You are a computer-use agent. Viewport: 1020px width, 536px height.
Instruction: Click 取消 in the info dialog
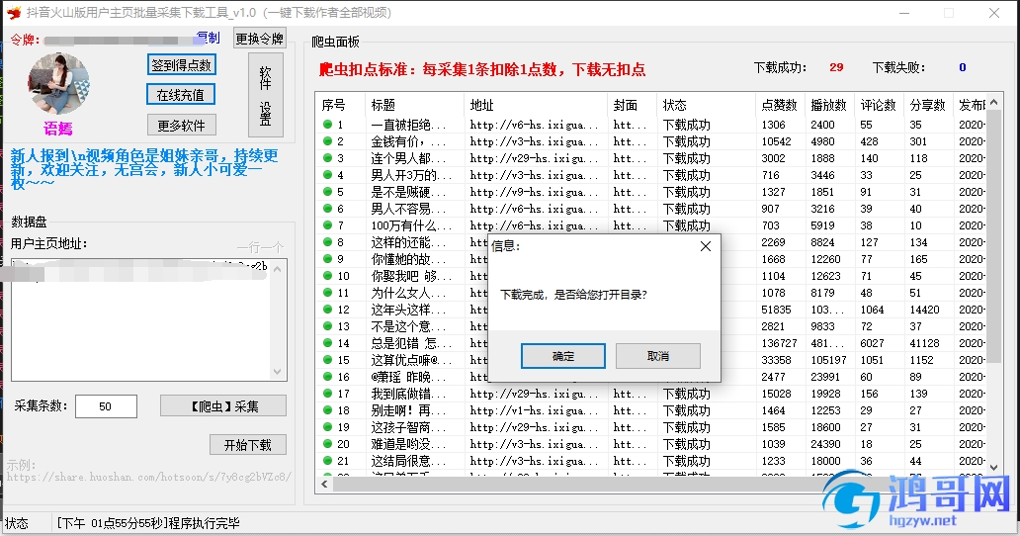tap(657, 356)
